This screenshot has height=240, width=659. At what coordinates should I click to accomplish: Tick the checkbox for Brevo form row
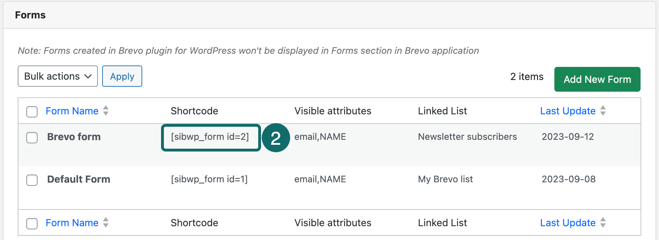tap(32, 137)
